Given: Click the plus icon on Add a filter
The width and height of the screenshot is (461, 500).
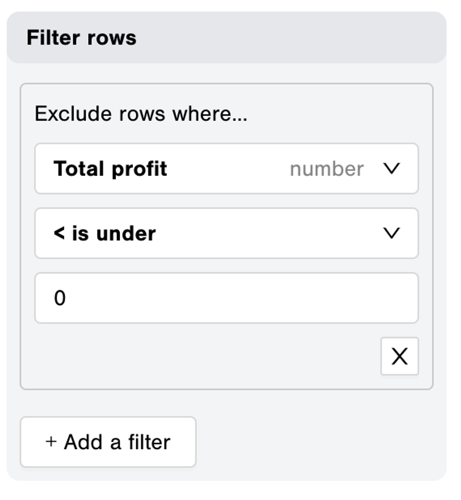Looking at the screenshot, I should (51, 441).
